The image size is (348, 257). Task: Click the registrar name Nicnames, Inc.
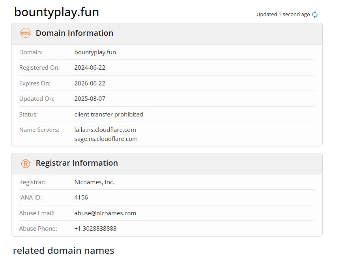pos(94,182)
